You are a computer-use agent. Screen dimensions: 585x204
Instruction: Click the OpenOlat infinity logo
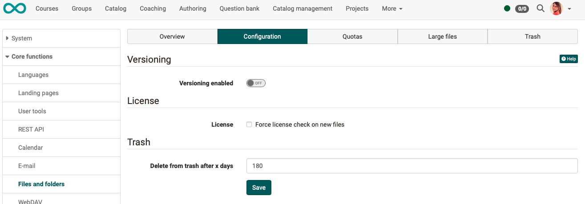pos(15,8)
